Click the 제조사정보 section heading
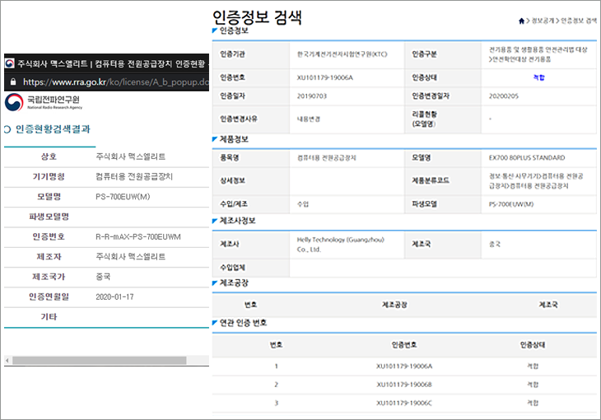The height and width of the screenshot is (420, 601). tap(237, 221)
